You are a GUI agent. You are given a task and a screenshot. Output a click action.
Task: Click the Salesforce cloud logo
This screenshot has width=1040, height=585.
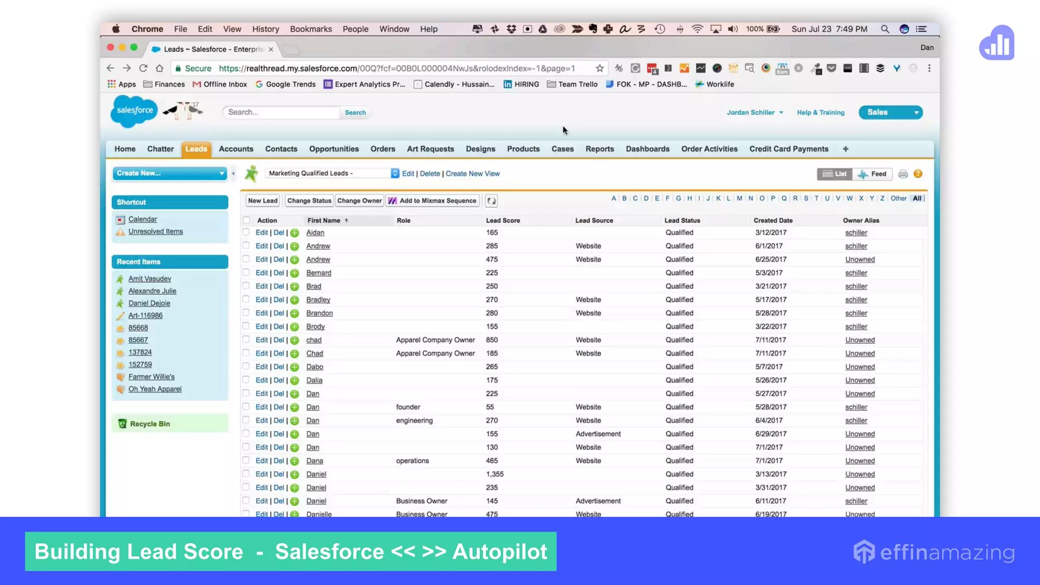(134, 111)
